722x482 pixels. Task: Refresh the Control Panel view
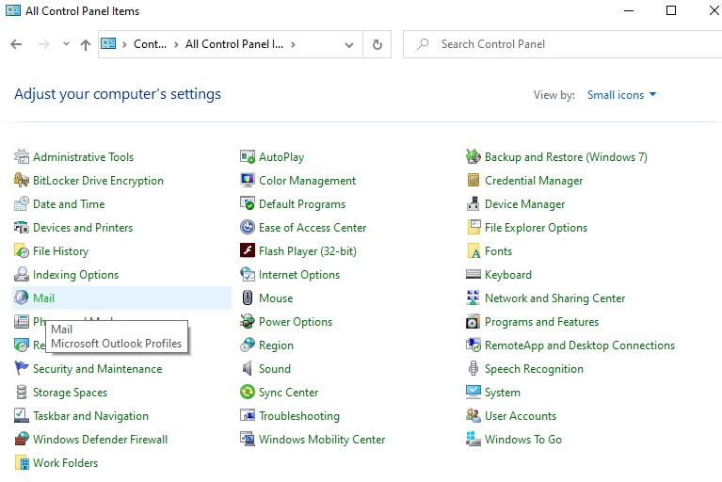[377, 44]
